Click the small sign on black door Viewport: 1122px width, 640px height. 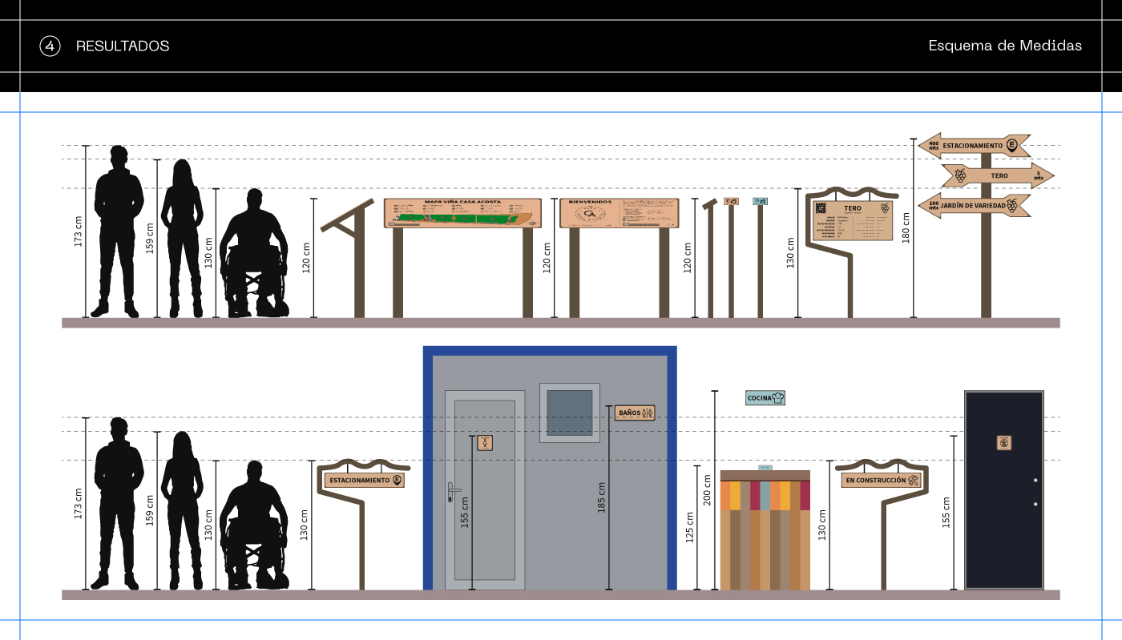(1004, 442)
